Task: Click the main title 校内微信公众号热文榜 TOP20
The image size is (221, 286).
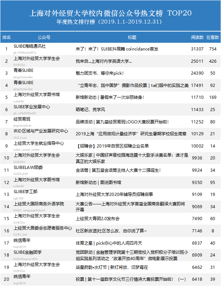Action: coord(110,14)
